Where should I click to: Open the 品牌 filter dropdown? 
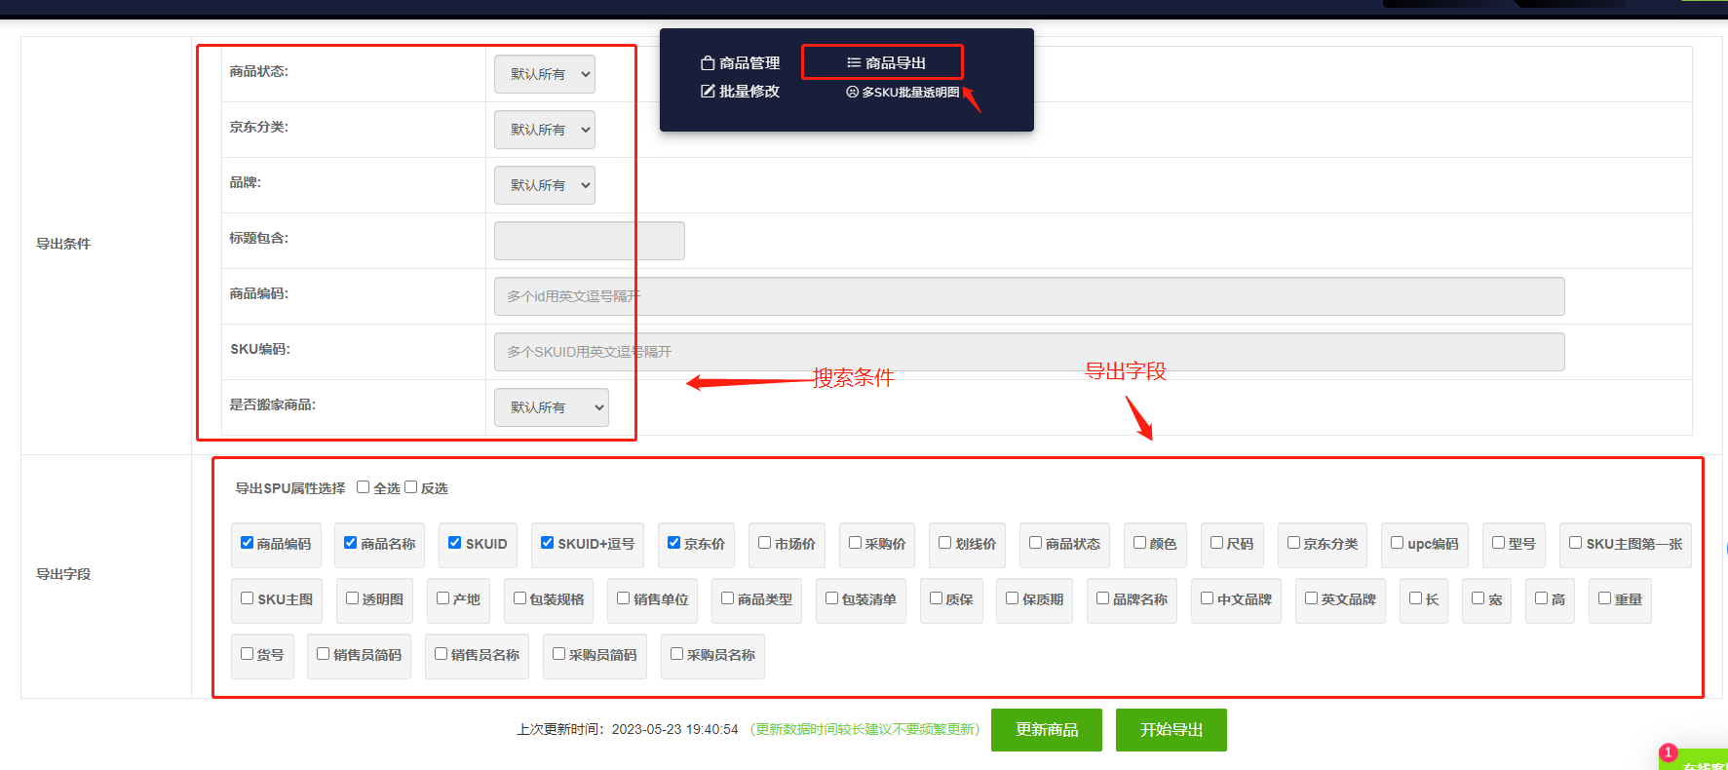click(x=544, y=185)
